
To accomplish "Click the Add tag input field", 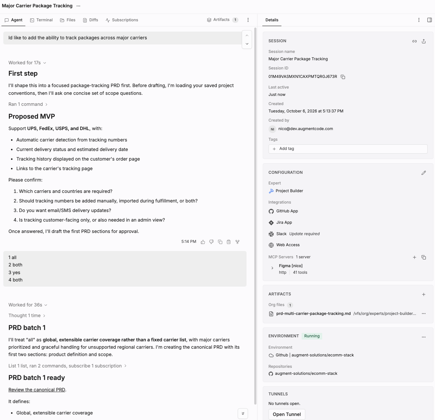I will click(x=348, y=149).
